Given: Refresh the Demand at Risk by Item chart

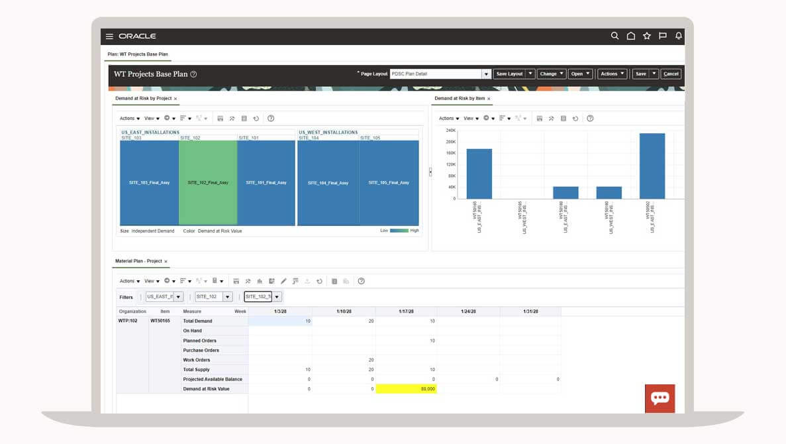Looking at the screenshot, I should [575, 119].
